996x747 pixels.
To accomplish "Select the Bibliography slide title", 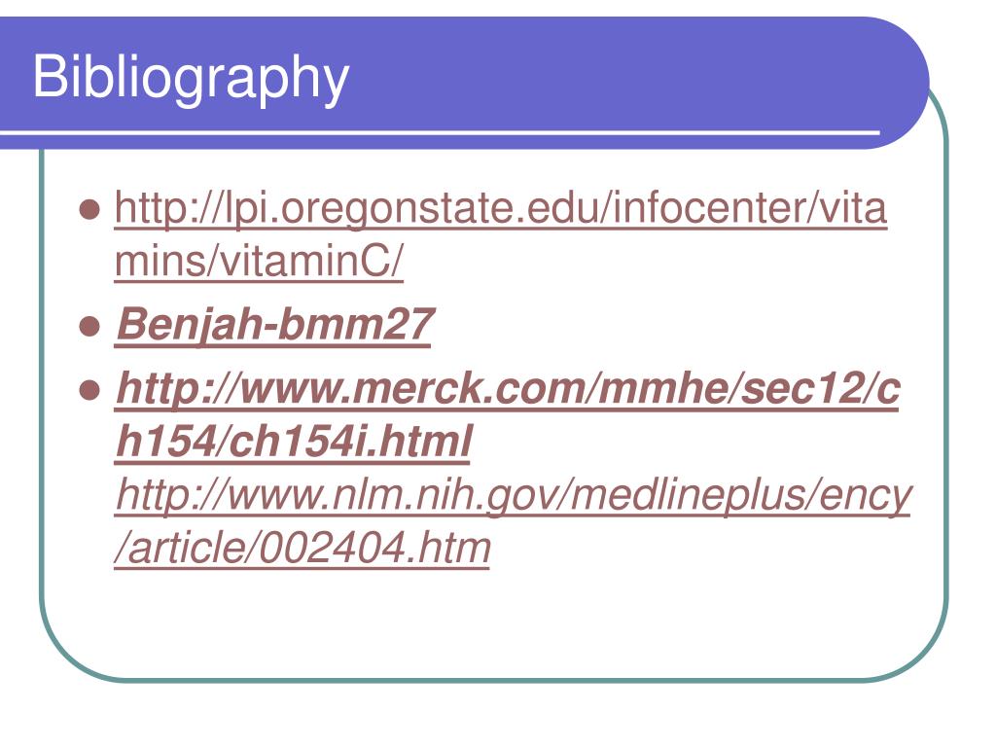I will 191,78.
